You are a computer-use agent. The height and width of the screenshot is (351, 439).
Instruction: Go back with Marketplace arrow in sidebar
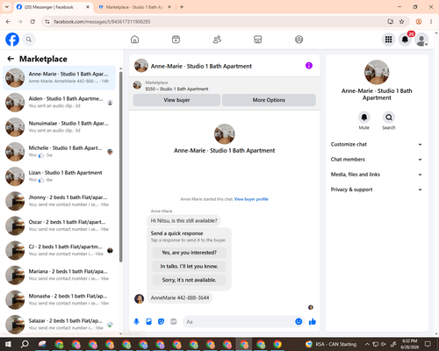(x=11, y=59)
